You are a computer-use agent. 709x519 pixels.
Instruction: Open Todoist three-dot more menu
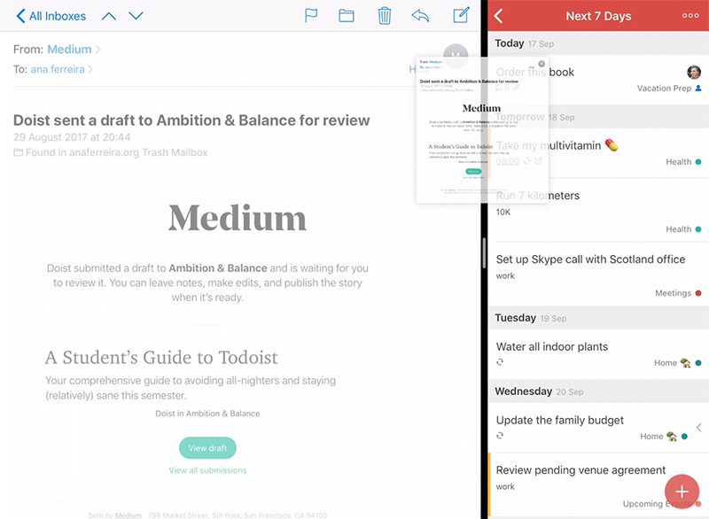(x=690, y=16)
